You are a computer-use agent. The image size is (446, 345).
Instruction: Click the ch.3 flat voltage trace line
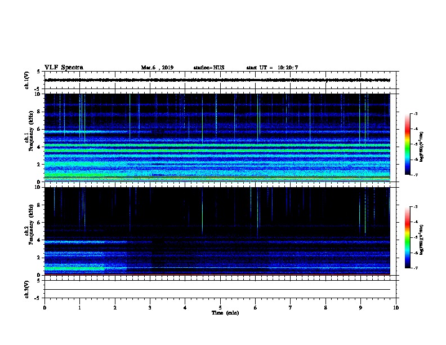(x=217, y=290)
